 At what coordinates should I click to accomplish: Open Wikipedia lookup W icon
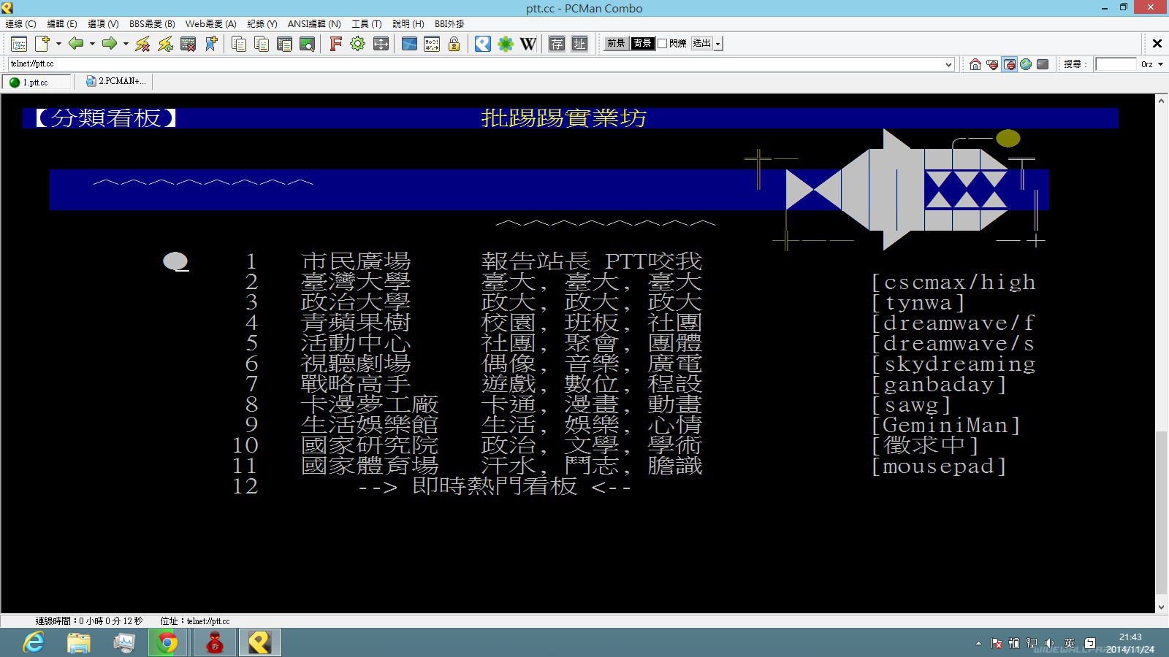pos(528,44)
